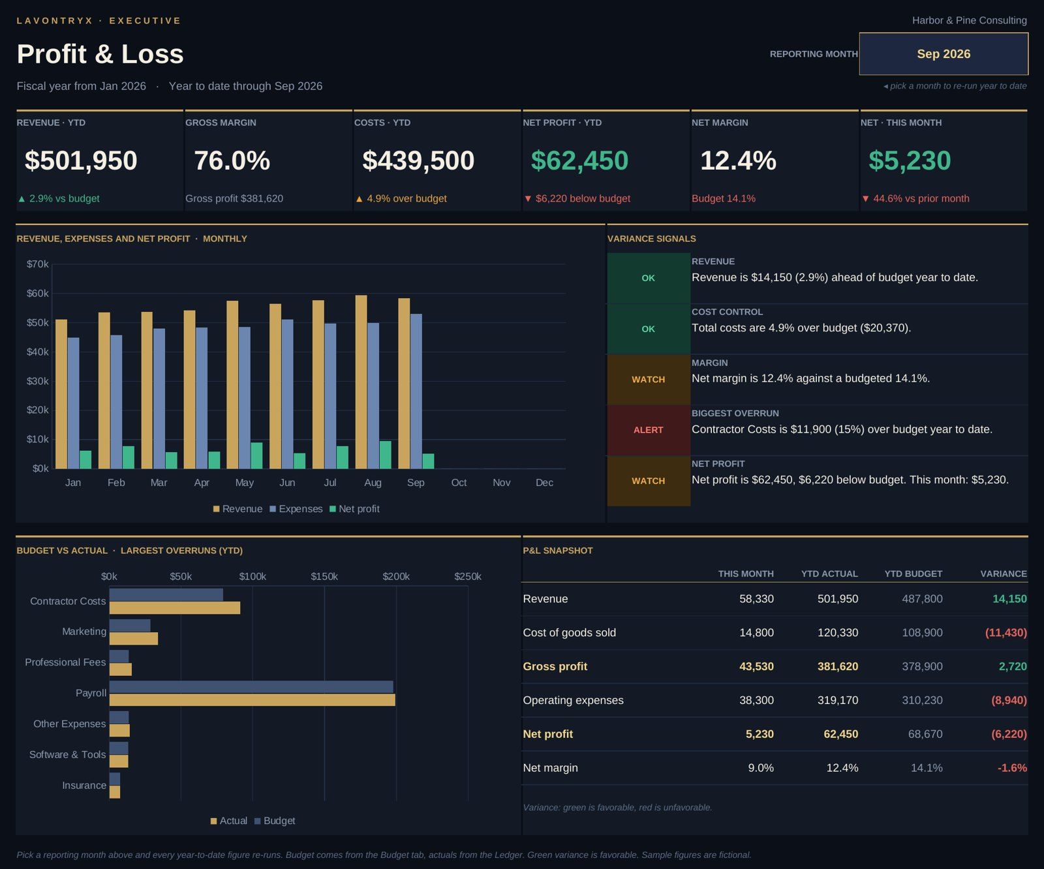Click YTD ACTUAL column header

coord(829,574)
